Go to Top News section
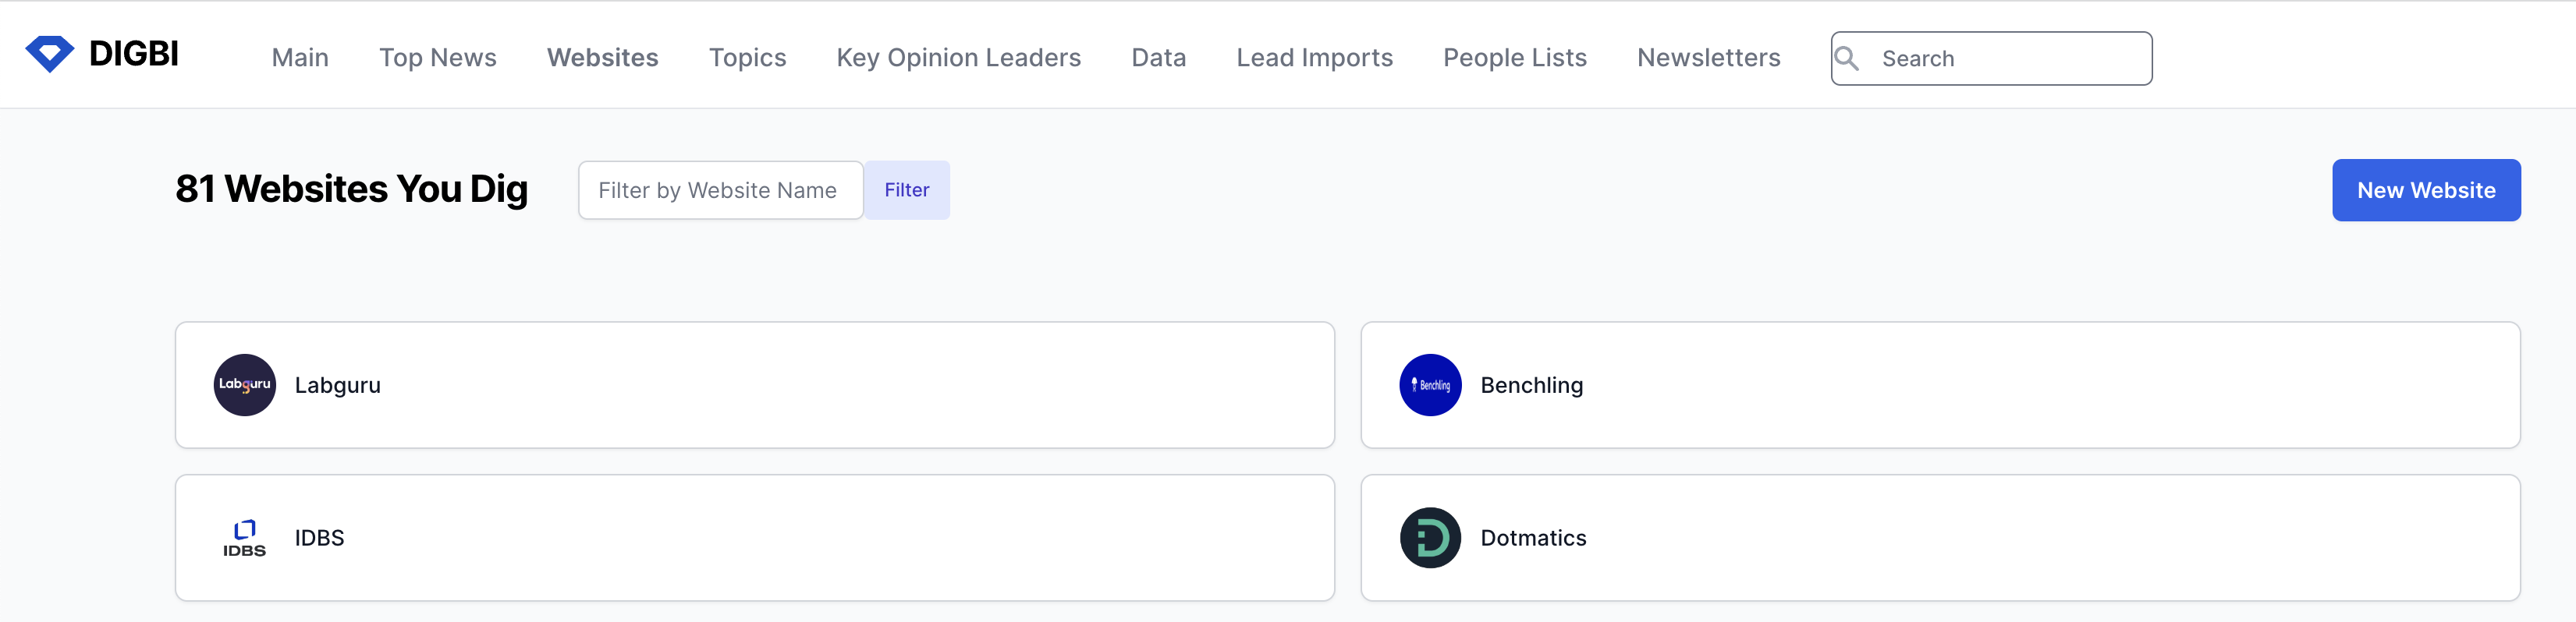 (x=437, y=58)
